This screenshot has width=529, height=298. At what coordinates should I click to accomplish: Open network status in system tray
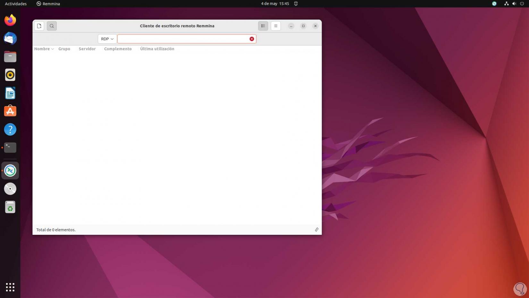click(x=506, y=4)
